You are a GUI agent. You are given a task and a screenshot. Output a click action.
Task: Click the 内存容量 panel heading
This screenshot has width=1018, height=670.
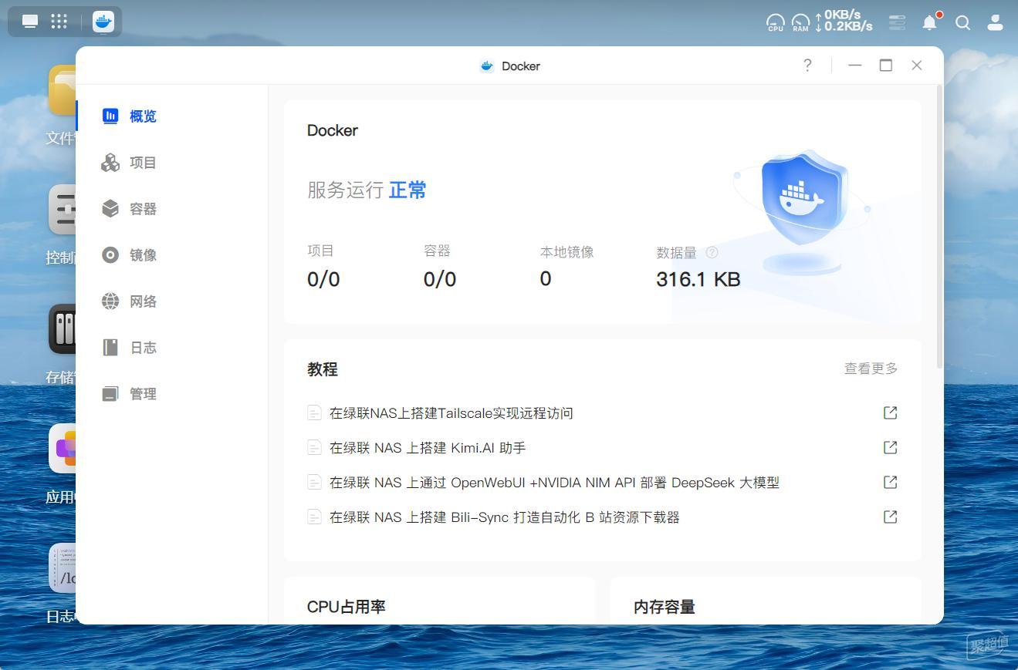coord(665,607)
